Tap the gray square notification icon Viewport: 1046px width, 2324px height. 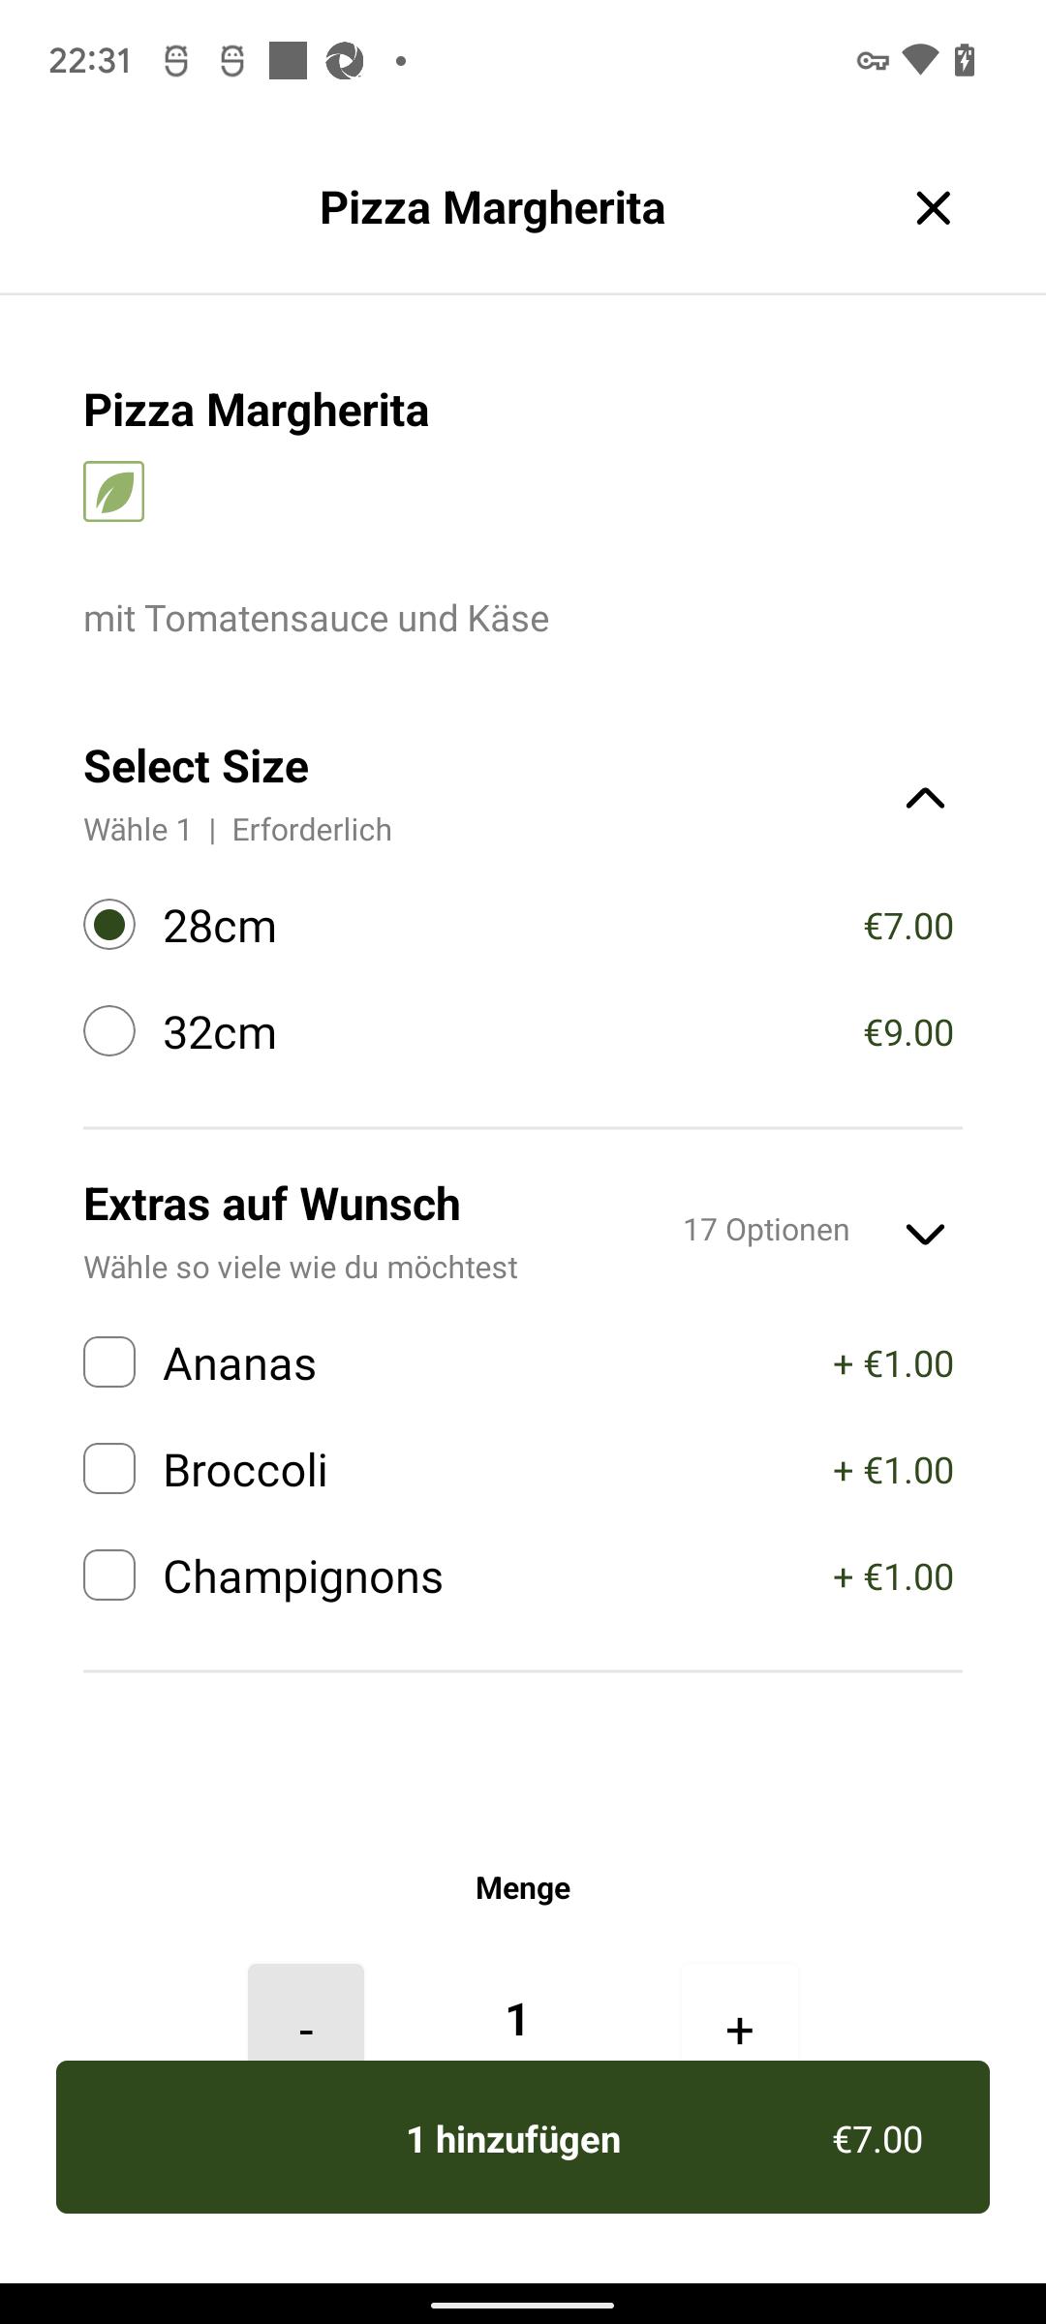(x=288, y=61)
